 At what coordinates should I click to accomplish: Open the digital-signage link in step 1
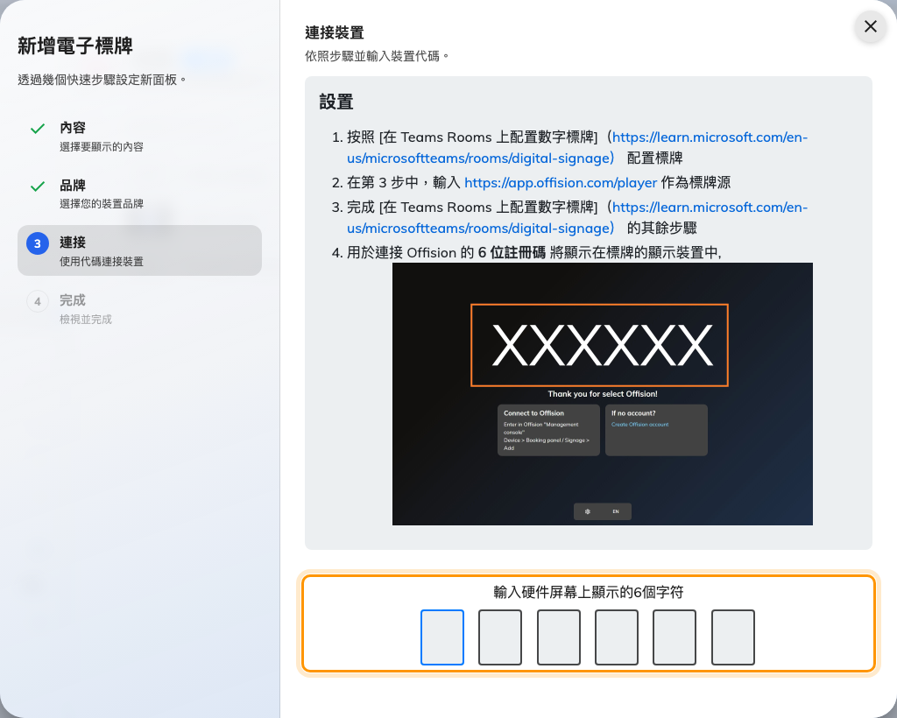click(576, 147)
